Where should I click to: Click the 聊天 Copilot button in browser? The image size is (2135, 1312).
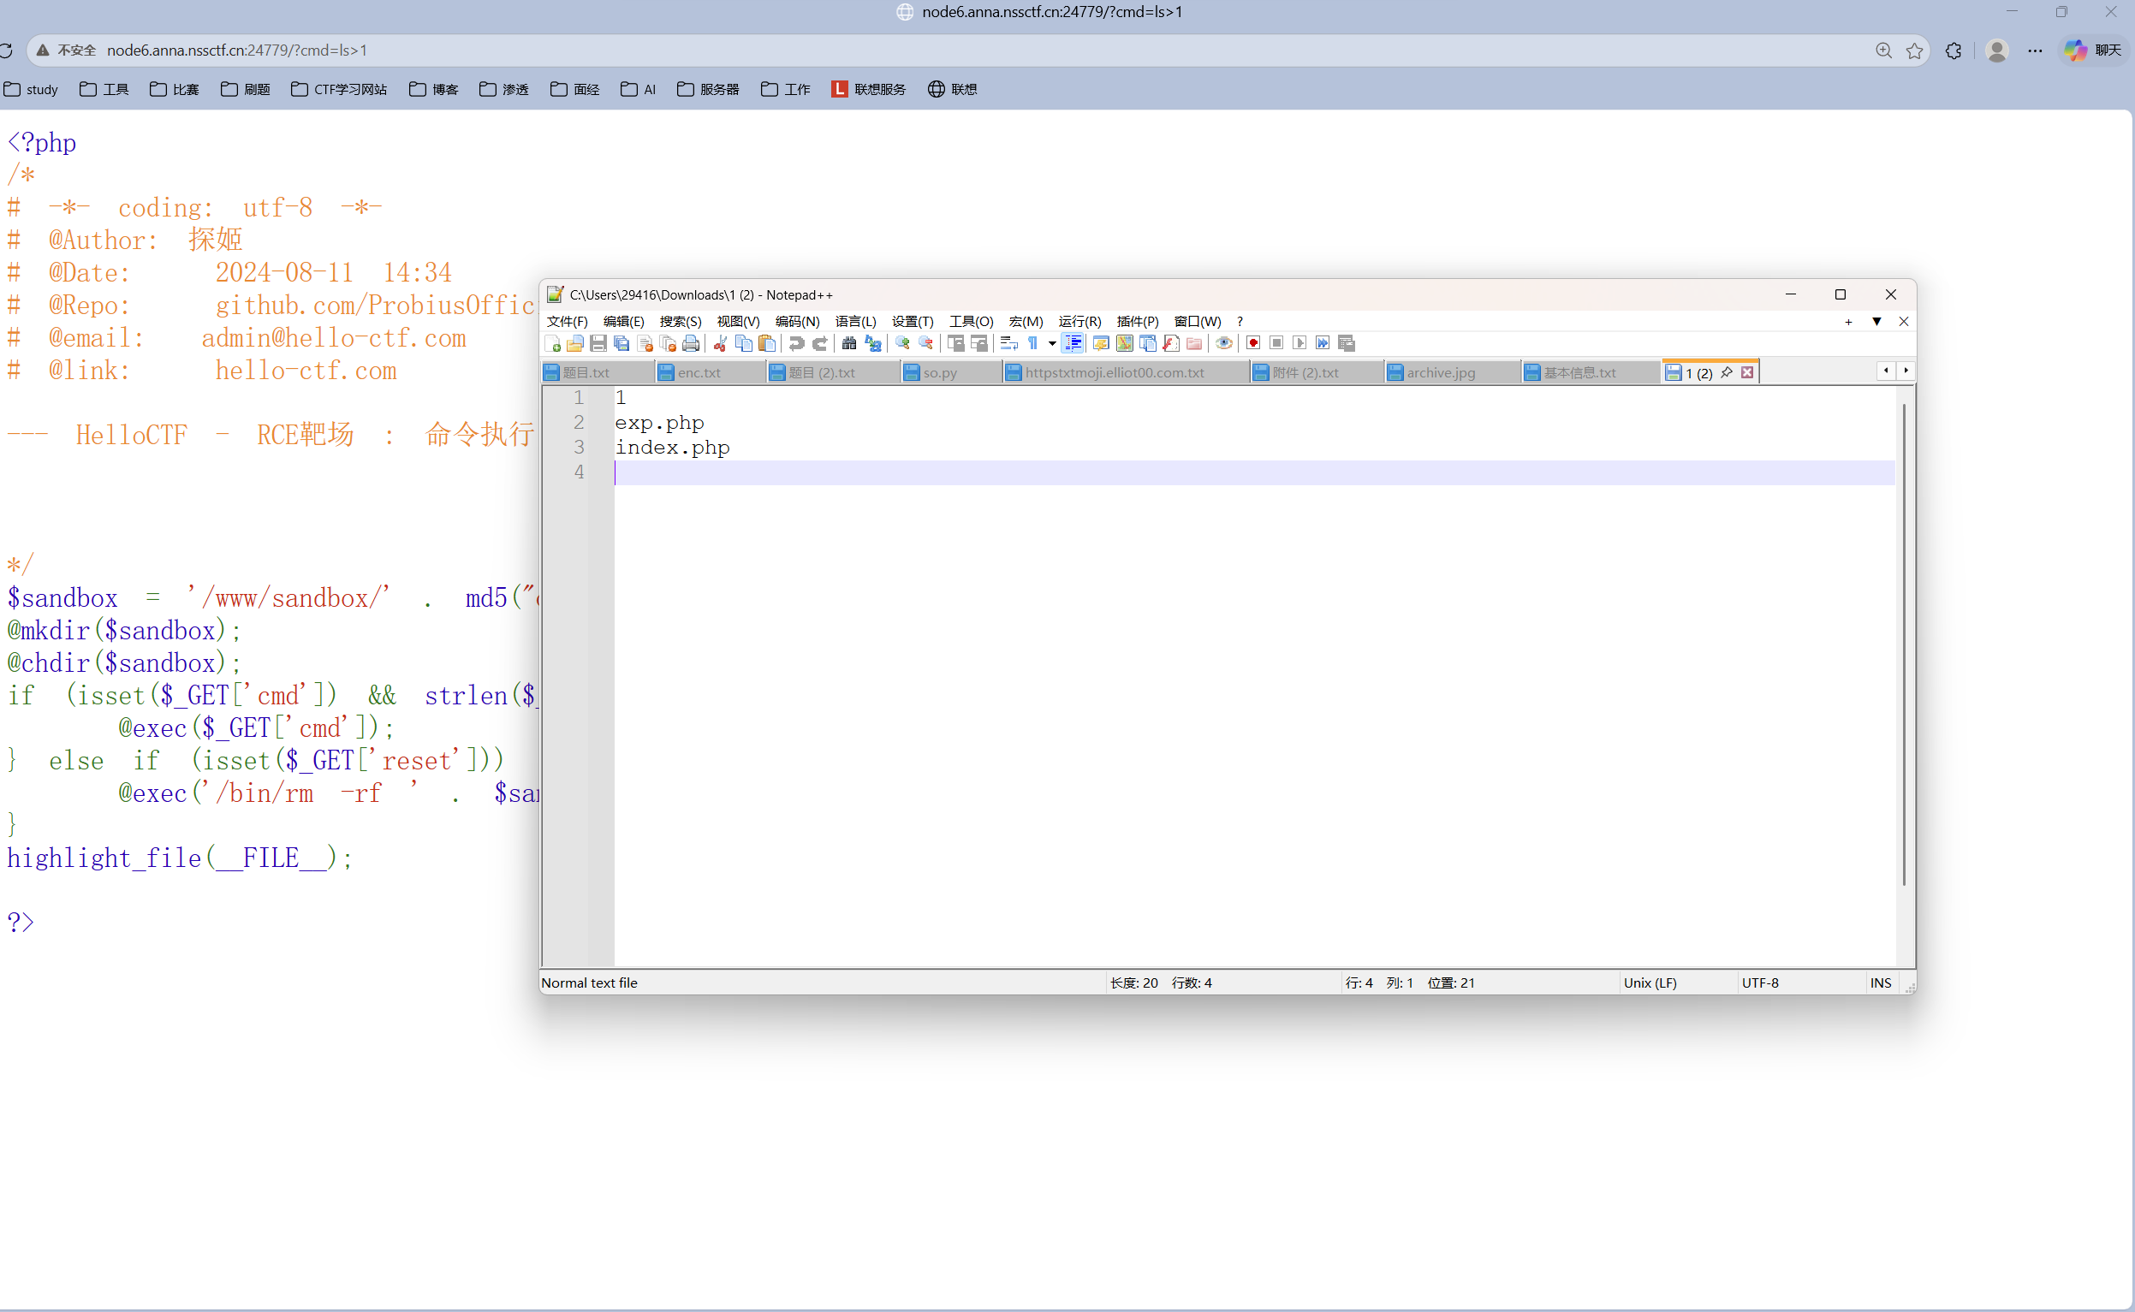click(x=2092, y=50)
